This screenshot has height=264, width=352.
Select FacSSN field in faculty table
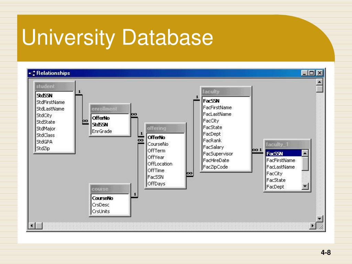pos(211,101)
